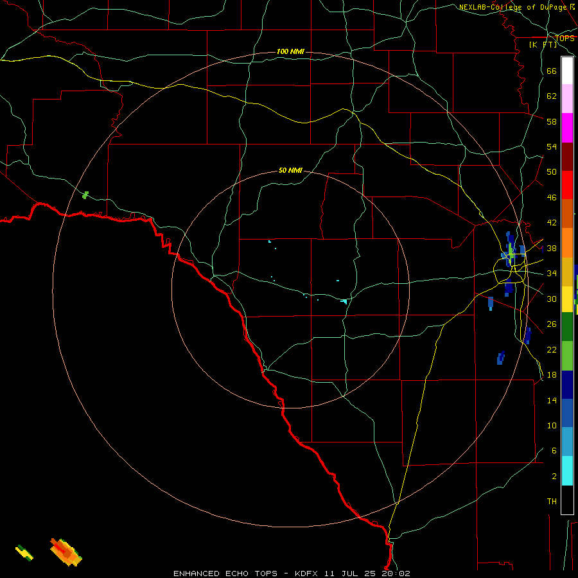Click the light pink legend swatch

[567, 98]
